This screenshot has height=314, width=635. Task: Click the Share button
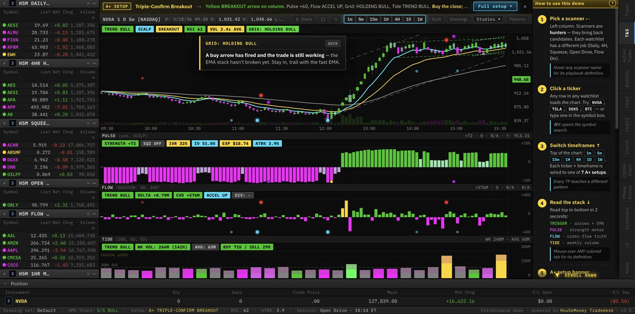tap(303, 19)
